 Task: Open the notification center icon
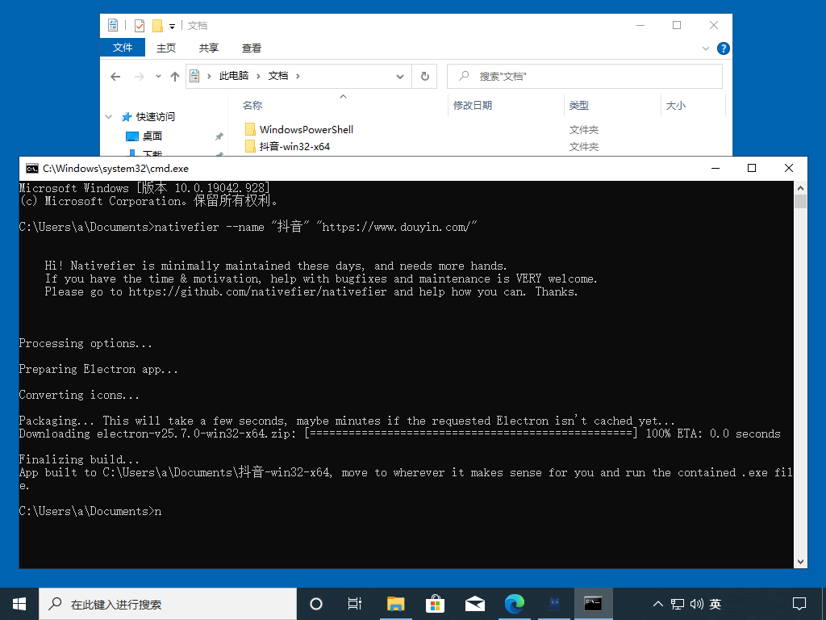coord(799,604)
